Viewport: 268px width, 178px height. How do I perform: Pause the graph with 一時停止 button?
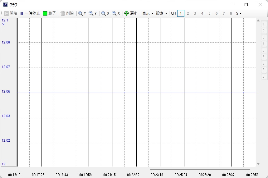click(x=30, y=13)
